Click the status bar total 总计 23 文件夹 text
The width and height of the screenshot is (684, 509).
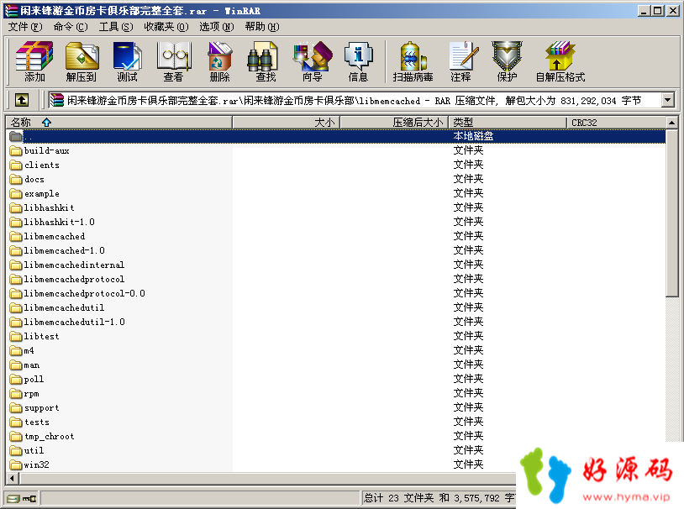click(x=398, y=498)
